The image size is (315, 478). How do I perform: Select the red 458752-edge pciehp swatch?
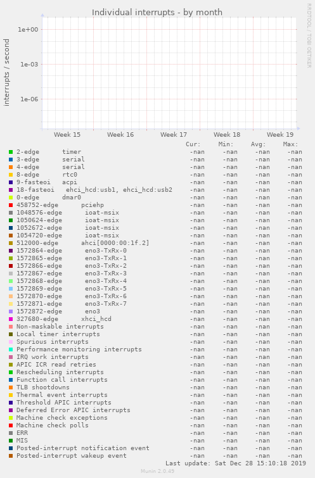(11, 205)
